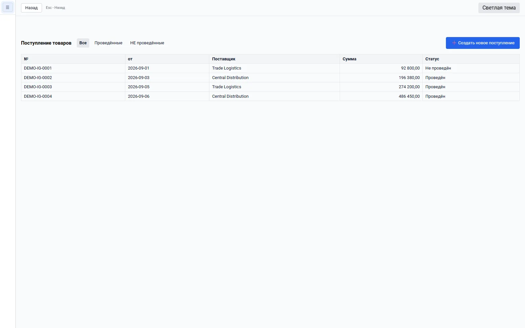Select the date 2026-09-01 cell
Screen dimensions: 525x328
coord(167,68)
